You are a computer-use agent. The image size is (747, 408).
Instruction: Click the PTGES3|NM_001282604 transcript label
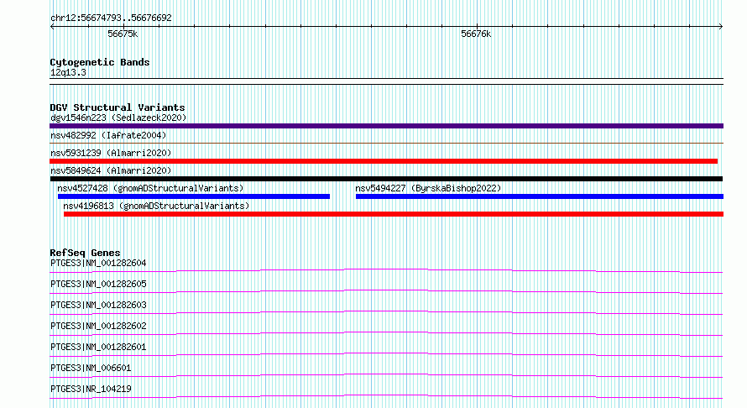point(98,263)
